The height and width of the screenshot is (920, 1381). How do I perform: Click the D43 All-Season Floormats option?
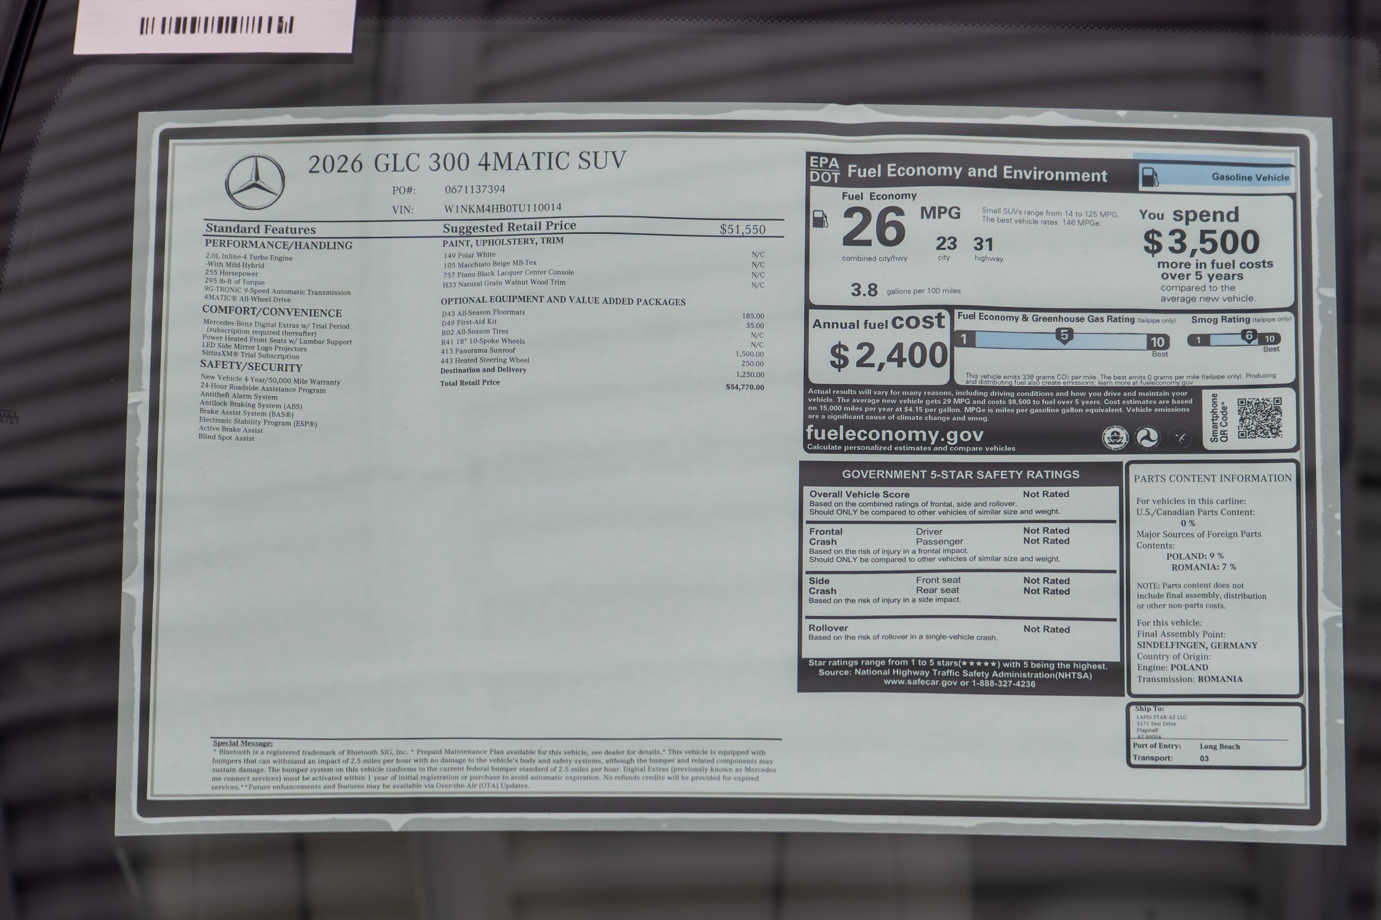483,313
